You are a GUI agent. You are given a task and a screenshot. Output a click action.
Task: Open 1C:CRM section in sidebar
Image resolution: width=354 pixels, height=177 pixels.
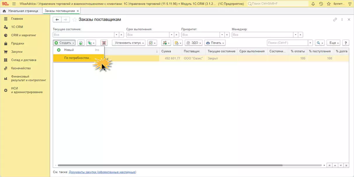pos(17,27)
